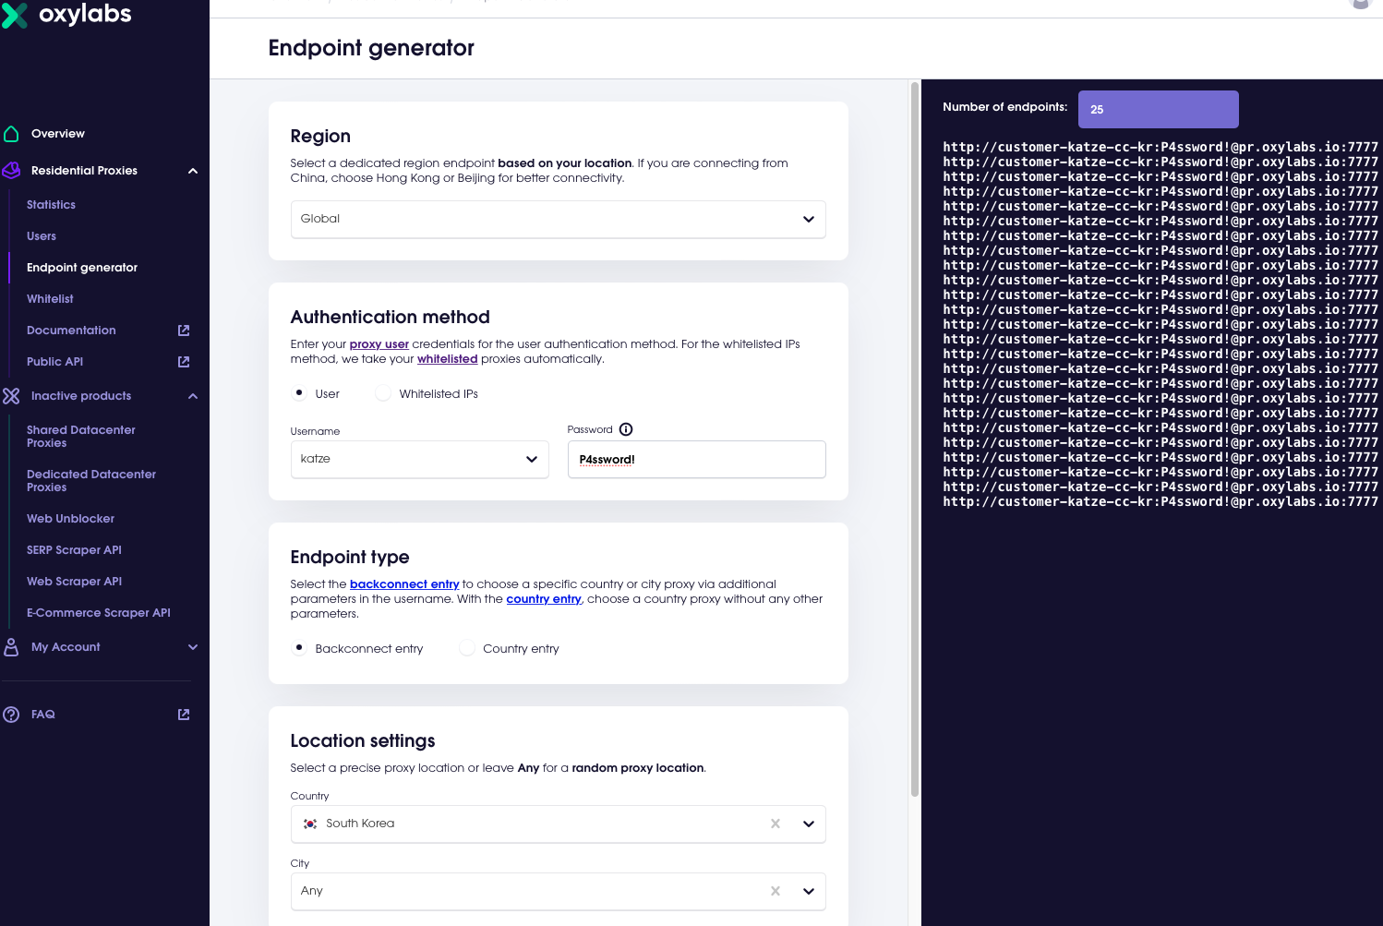Open Whitelist in sidebar

click(x=50, y=299)
